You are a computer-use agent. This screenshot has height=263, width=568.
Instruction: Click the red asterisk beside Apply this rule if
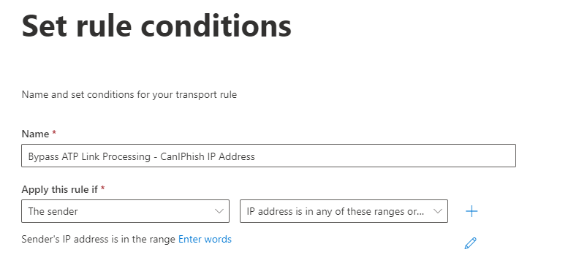pos(103,188)
